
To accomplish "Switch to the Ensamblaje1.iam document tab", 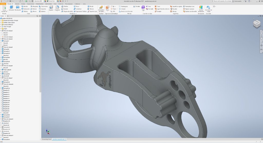I will tap(46, 139).
